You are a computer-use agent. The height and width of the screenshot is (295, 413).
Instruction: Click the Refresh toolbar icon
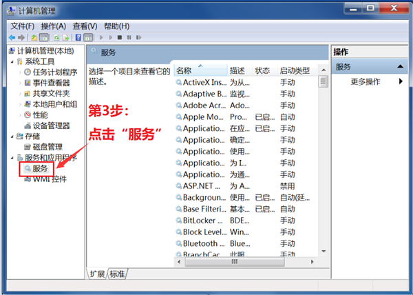(x=56, y=37)
